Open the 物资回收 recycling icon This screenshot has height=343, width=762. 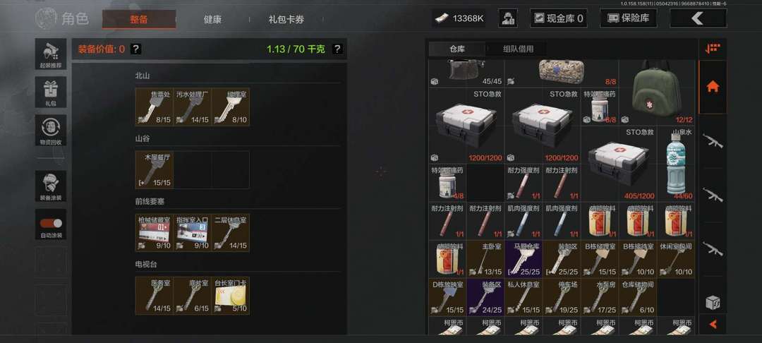coord(51,130)
